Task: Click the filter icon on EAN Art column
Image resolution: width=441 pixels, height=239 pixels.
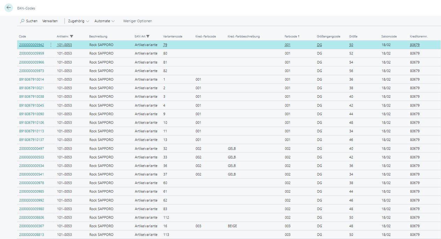Action: (148, 36)
